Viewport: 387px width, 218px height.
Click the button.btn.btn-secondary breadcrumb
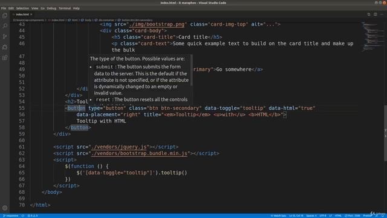135,20
